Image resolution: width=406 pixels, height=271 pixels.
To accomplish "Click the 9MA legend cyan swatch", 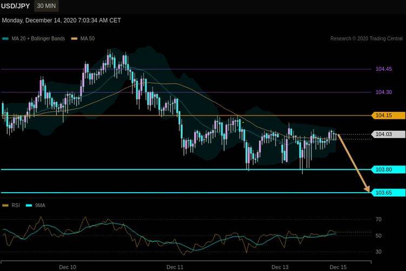I will point(29,206).
